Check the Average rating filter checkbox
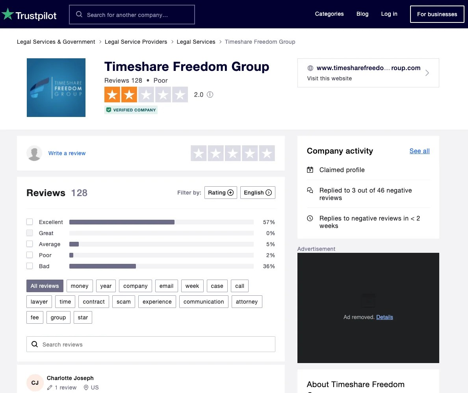This screenshot has width=468, height=393. click(x=30, y=244)
